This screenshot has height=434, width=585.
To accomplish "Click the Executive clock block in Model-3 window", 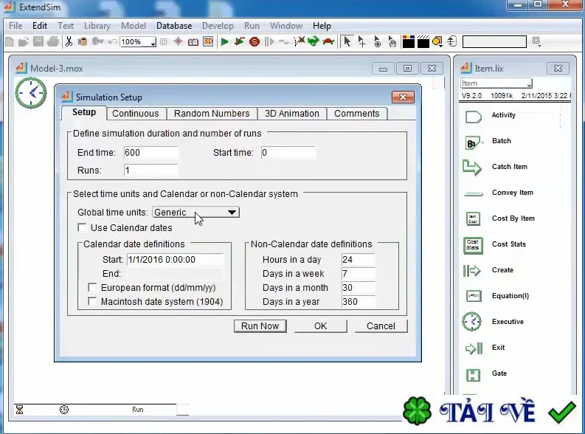I will point(31,93).
